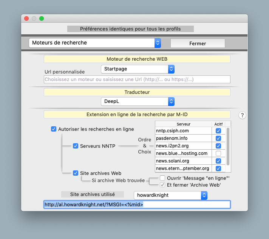Enable 'Ouvrir Message en ligne' checkbox

(x=162, y=178)
